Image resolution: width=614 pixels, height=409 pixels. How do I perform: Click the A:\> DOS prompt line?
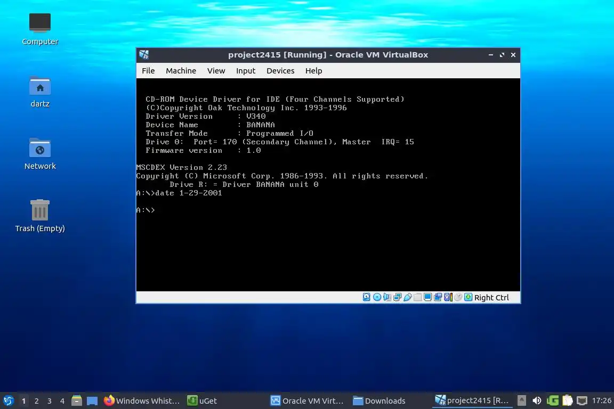point(146,210)
